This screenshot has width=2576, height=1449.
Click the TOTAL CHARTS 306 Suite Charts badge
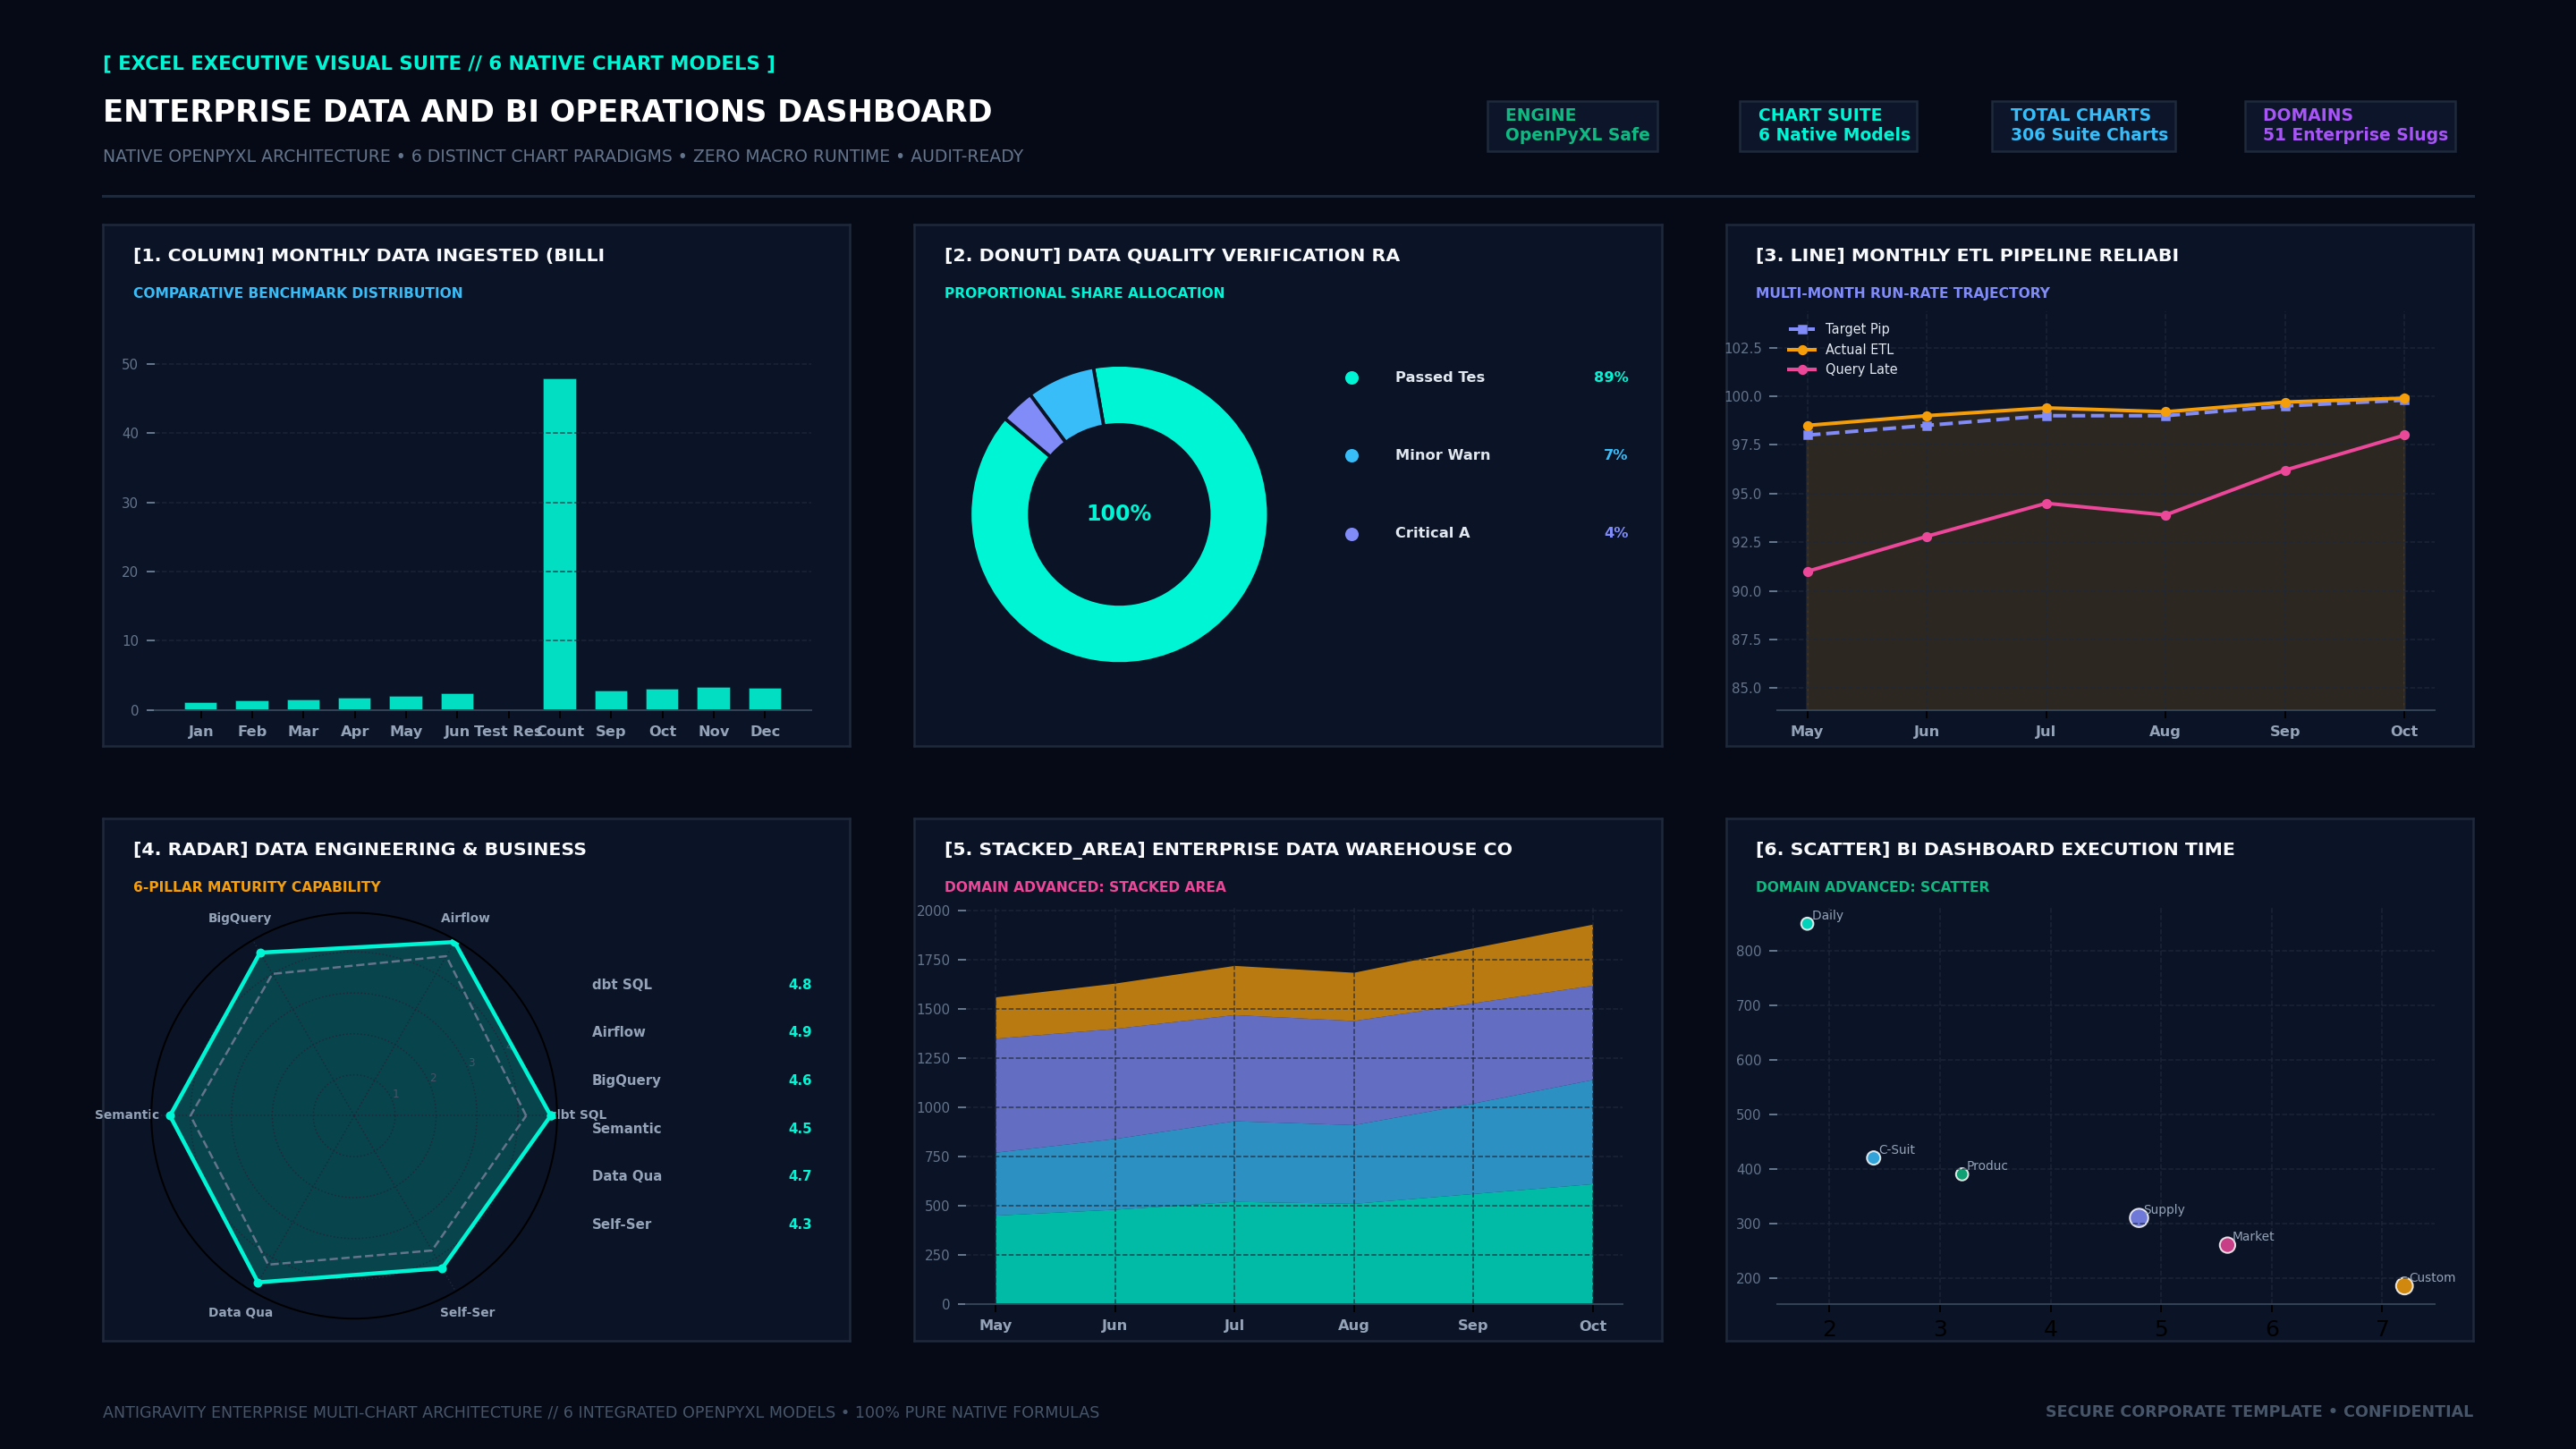[x=2083, y=126]
